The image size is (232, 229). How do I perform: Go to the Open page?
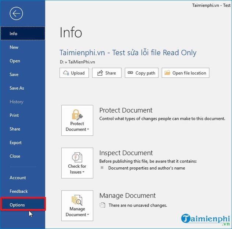pos(23,61)
